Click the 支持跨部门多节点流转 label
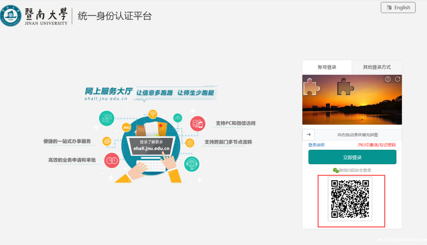Viewport: 427px width, 245px height. coord(228,142)
